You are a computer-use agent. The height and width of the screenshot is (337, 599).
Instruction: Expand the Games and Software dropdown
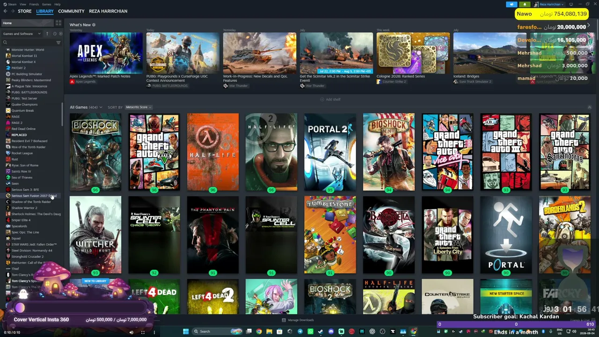click(x=22, y=34)
